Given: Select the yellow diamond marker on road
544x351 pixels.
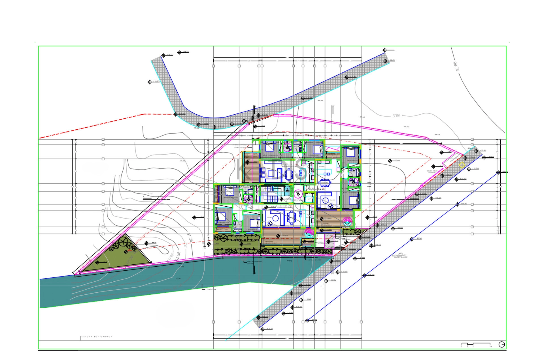Looking at the screenshot, I should (x=462, y=165).
